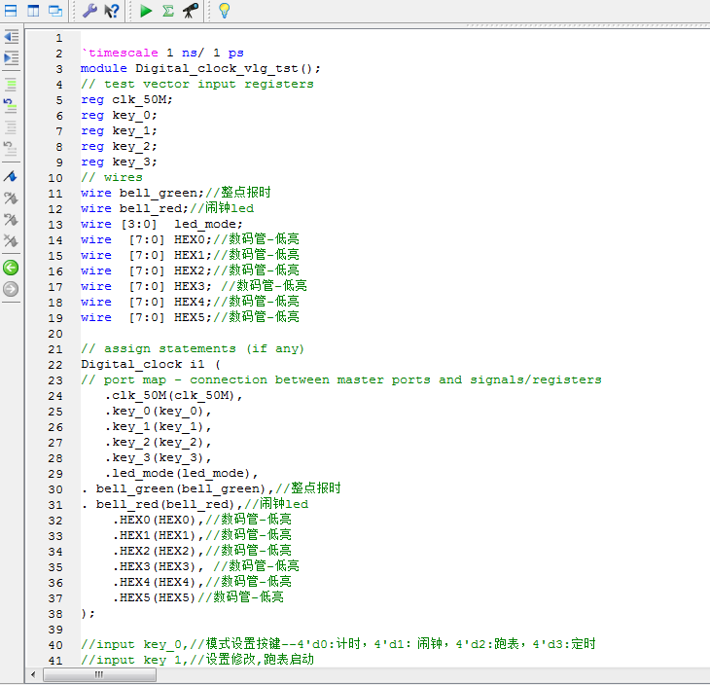Click 'reg key_1;' declaration
This screenshot has height=685, width=710.
[x=119, y=131]
